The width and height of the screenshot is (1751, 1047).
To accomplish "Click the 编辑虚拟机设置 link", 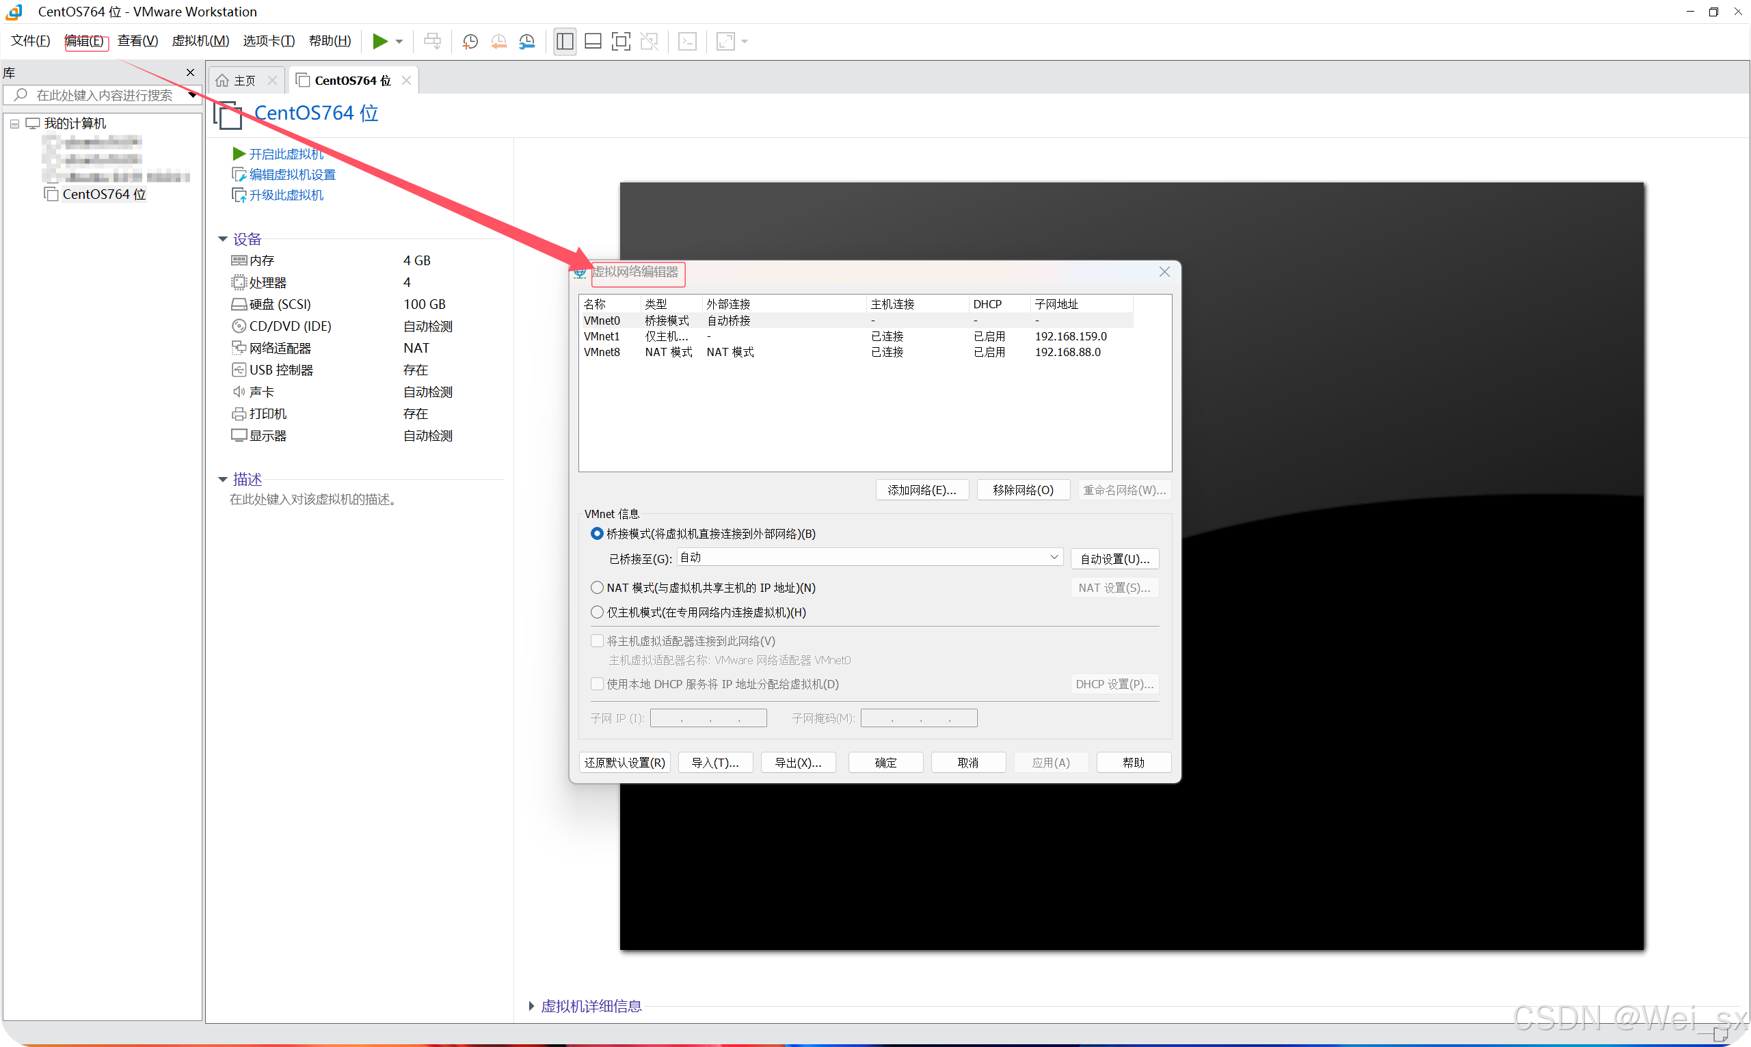I will tap(291, 174).
